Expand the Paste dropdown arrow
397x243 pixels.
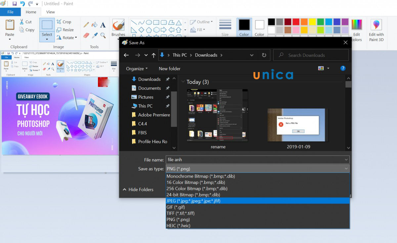pyautogui.click(x=10, y=39)
